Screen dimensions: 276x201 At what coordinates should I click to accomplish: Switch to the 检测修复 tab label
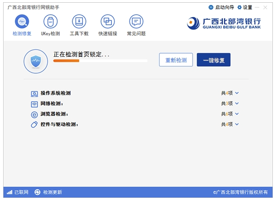coord(22,33)
